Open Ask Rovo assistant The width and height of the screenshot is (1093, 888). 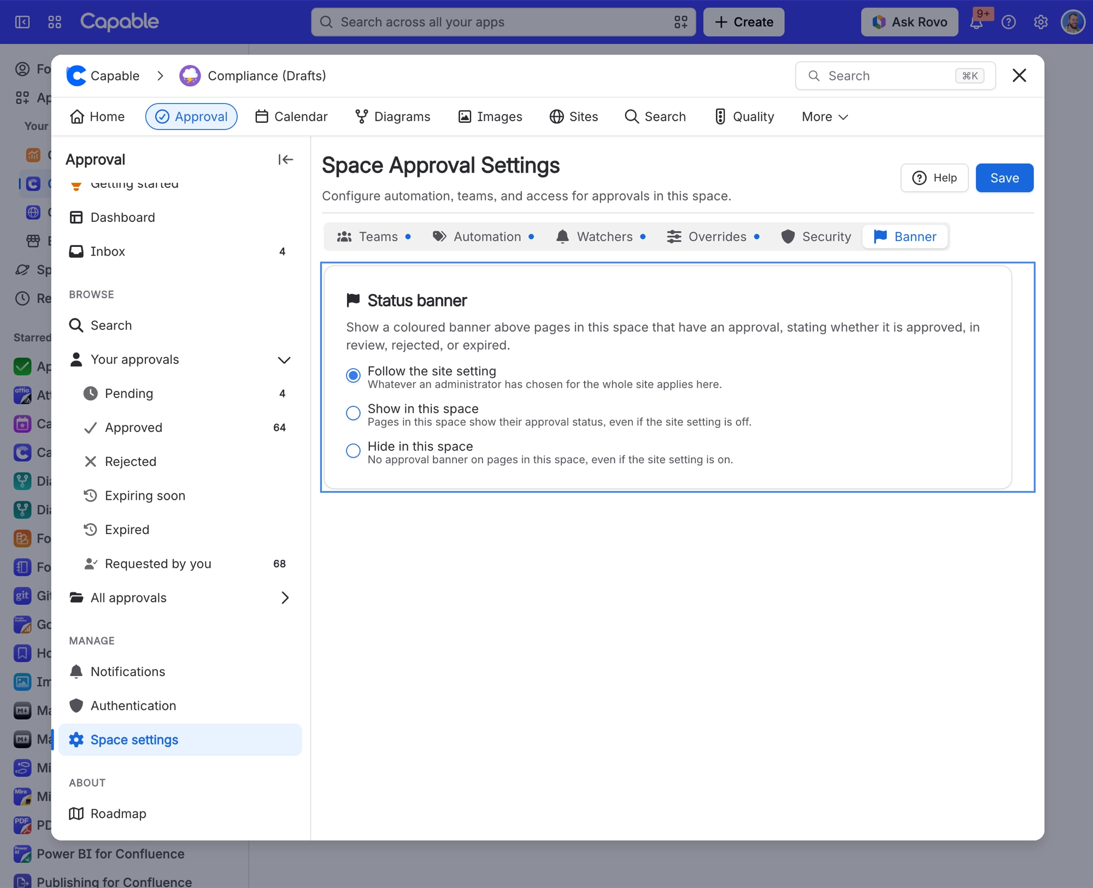point(909,22)
